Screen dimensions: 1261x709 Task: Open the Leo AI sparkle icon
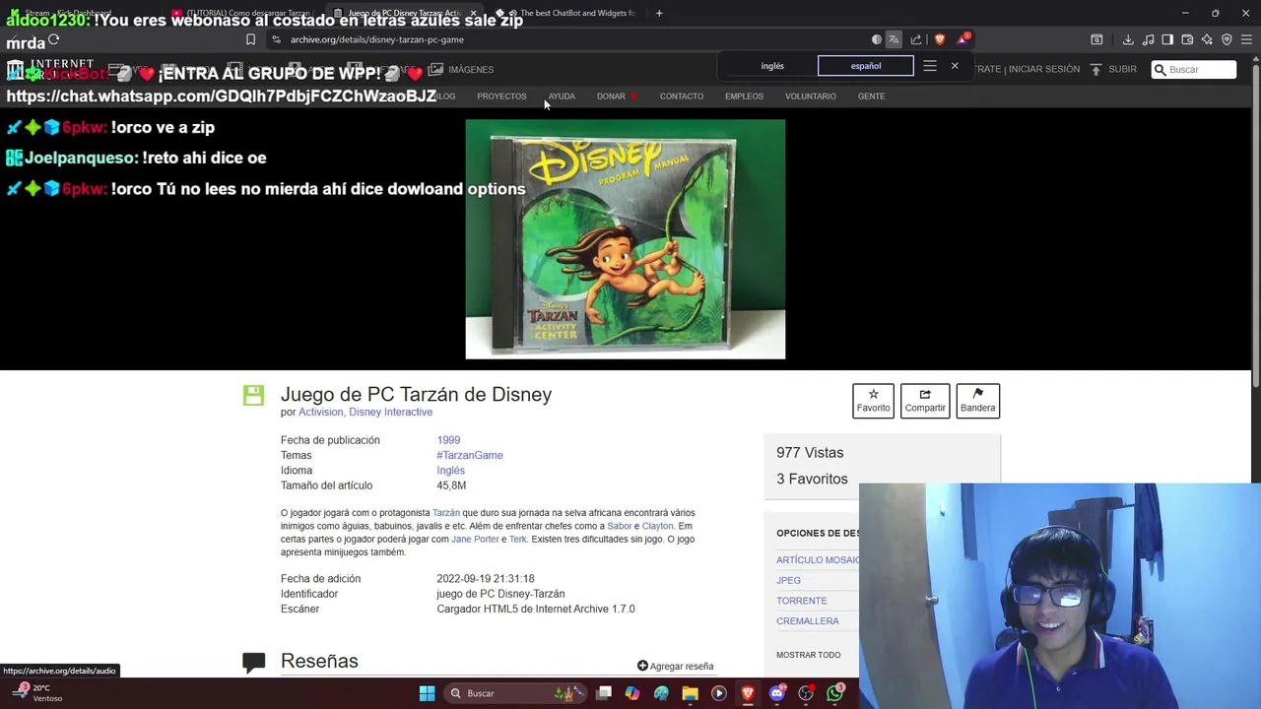(x=1207, y=39)
